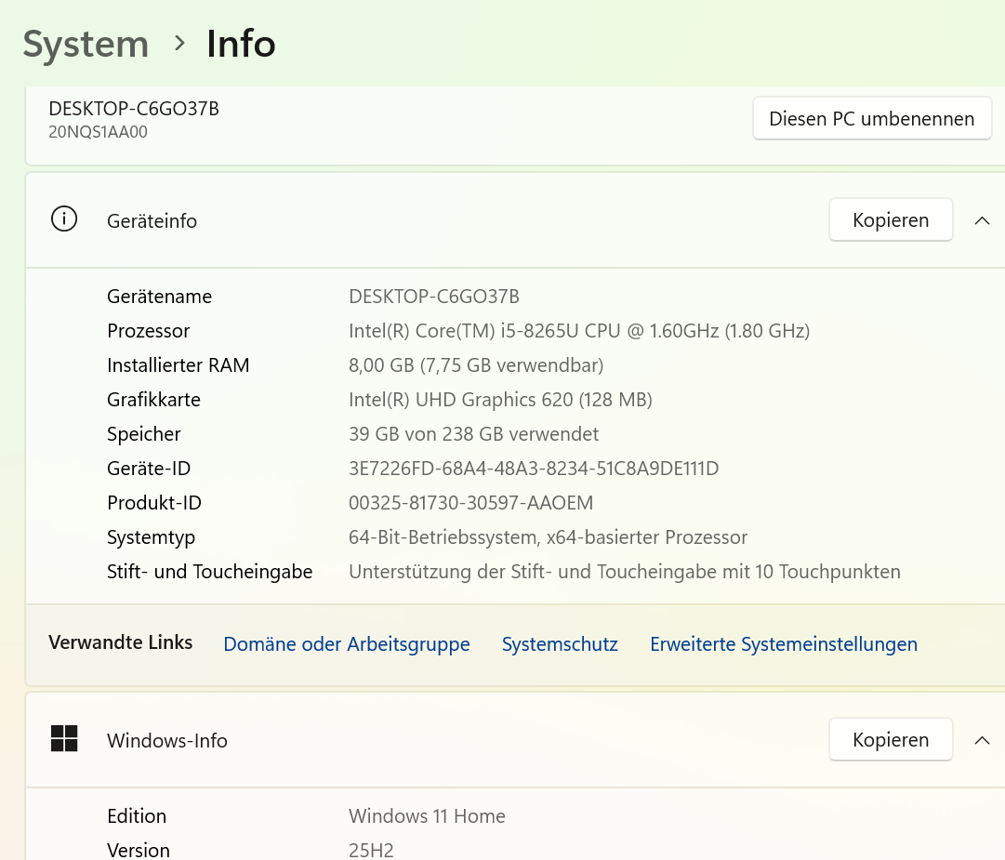Click the Version label
1005x860 pixels.
pyautogui.click(x=139, y=850)
